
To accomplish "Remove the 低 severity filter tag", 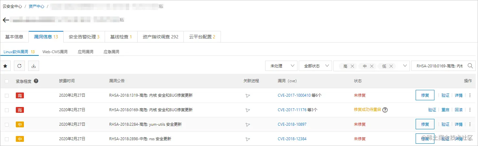I will pos(391,66).
